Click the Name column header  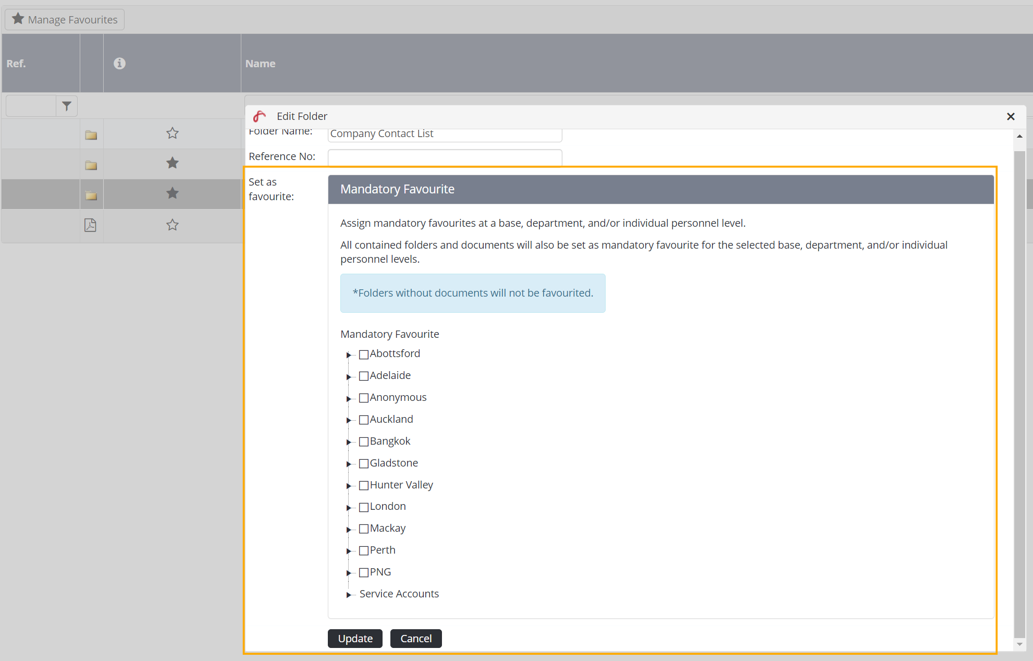(x=261, y=64)
